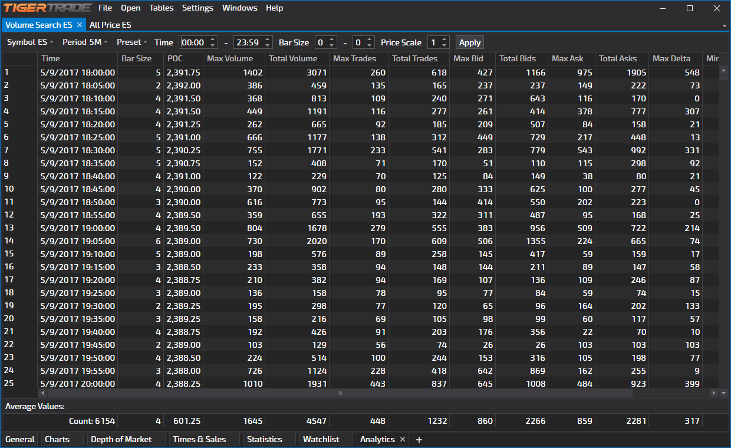Viewport: 731px width, 448px height.
Task: Close the Volume Search ES tab
Action: click(x=79, y=25)
